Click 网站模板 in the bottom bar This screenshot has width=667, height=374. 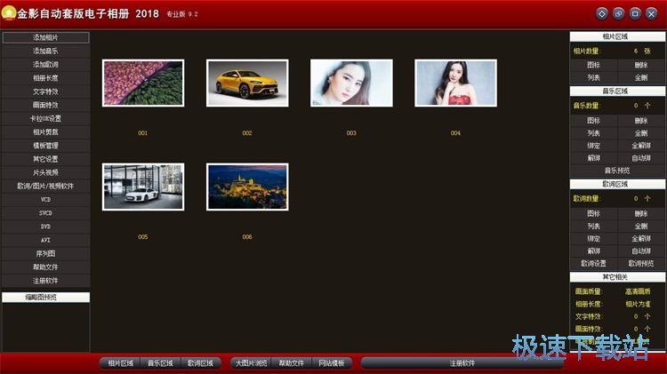[x=332, y=363]
